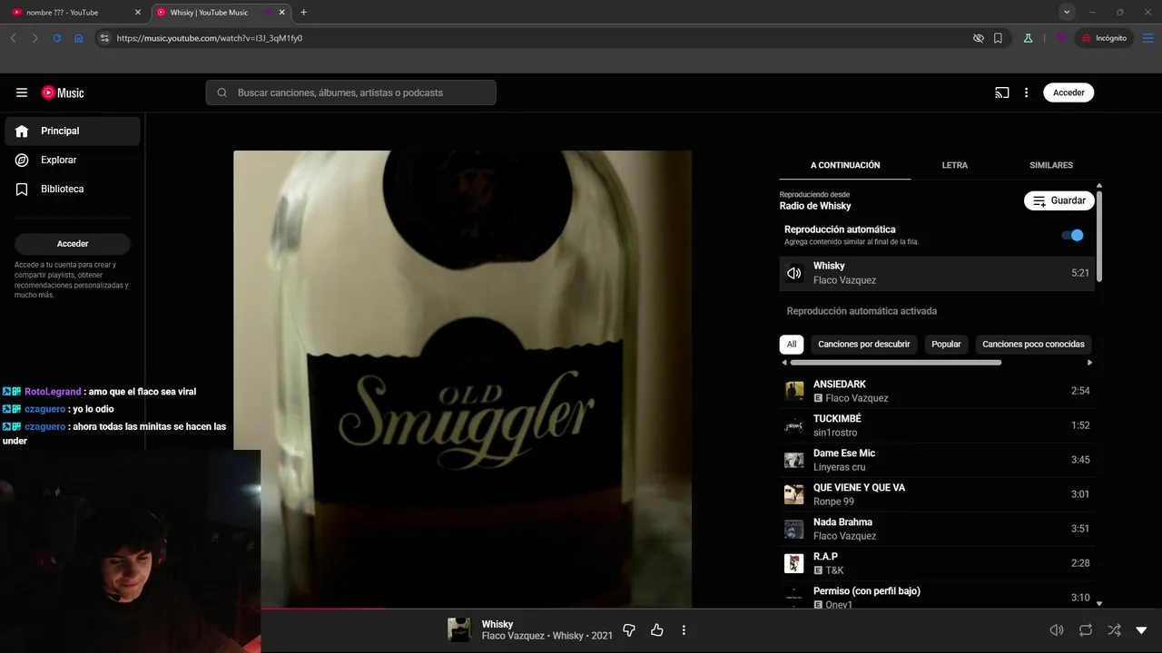Open site information icon in address bar
The image size is (1162, 653).
pos(104,38)
